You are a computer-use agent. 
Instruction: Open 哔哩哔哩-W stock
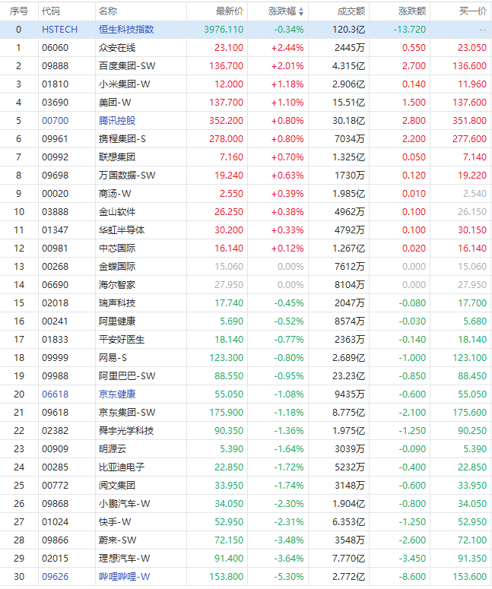(x=125, y=577)
